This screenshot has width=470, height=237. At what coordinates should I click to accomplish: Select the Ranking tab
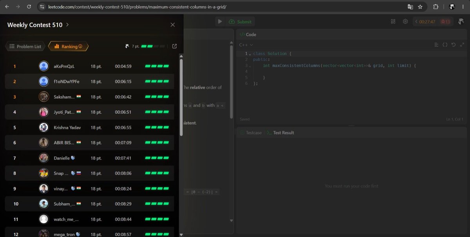pos(68,46)
